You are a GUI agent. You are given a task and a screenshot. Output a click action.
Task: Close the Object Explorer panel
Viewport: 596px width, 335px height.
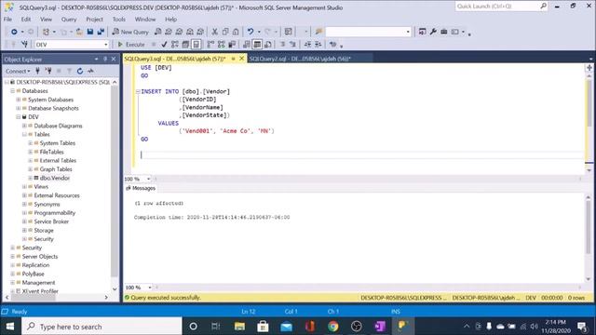pyautogui.click(x=114, y=60)
